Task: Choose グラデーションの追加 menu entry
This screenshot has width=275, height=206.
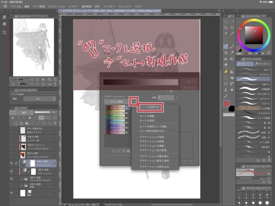Action: click(x=152, y=137)
